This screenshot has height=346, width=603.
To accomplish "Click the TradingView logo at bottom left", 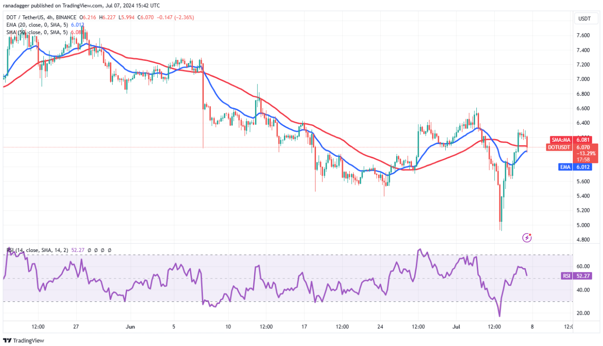I will [23, 341].
